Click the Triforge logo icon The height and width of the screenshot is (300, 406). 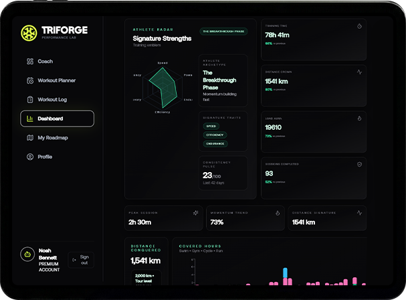pos(29,32)
